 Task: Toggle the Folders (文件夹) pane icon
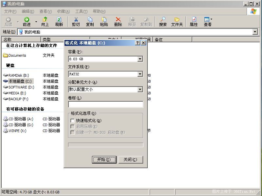click(x=177, y=19)
